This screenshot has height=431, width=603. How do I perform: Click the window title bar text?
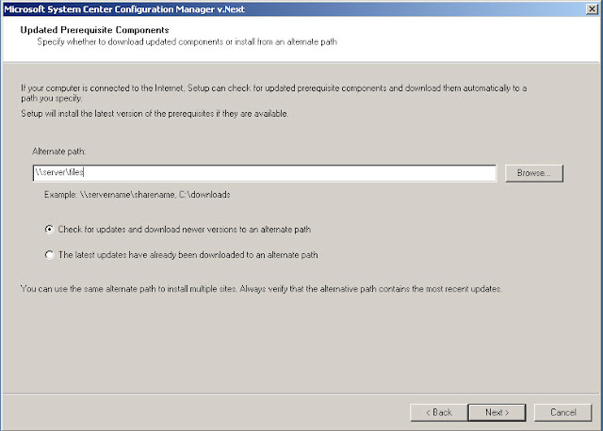click(124, 9)
